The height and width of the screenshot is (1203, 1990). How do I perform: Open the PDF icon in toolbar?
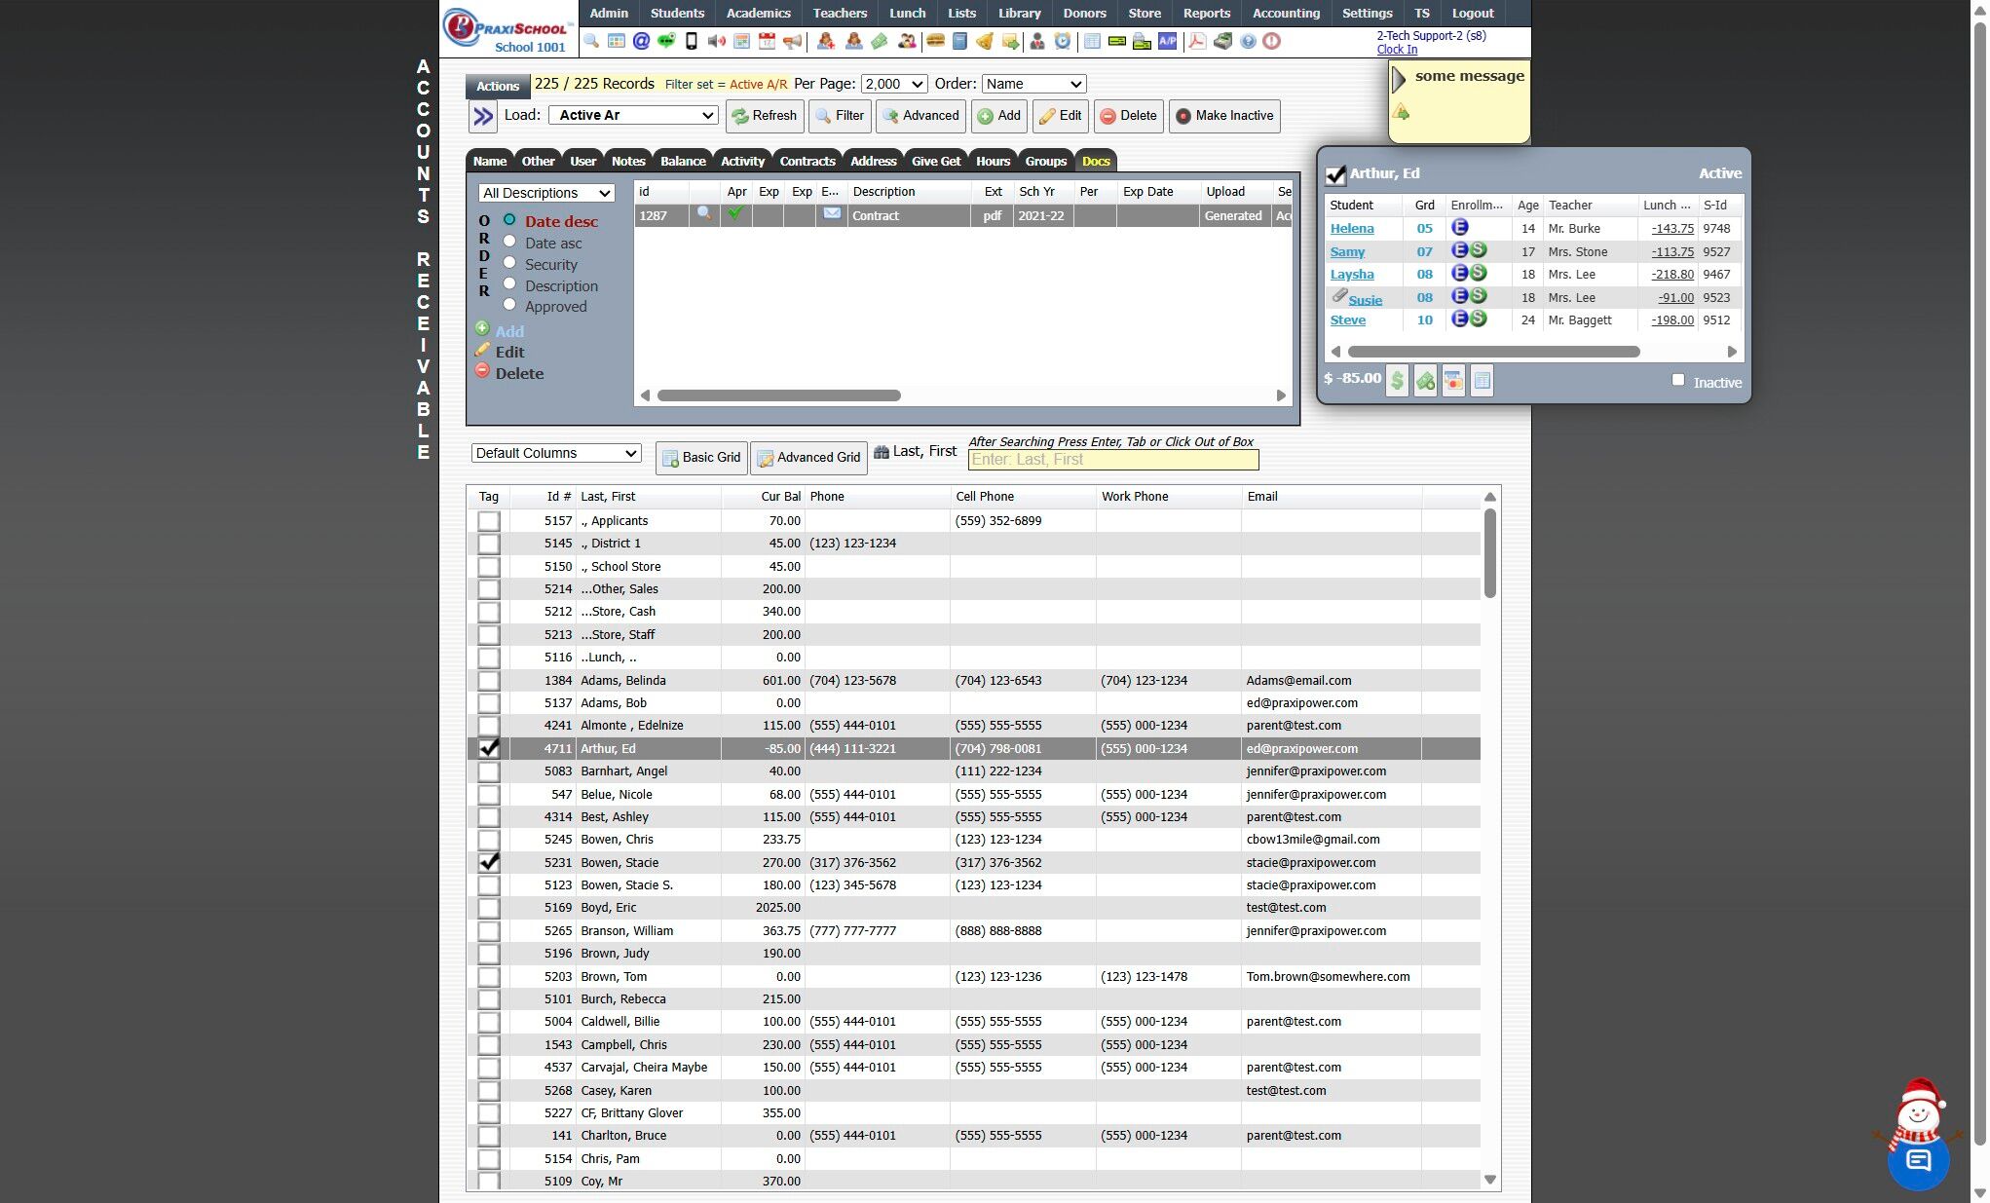point(1196,41)
